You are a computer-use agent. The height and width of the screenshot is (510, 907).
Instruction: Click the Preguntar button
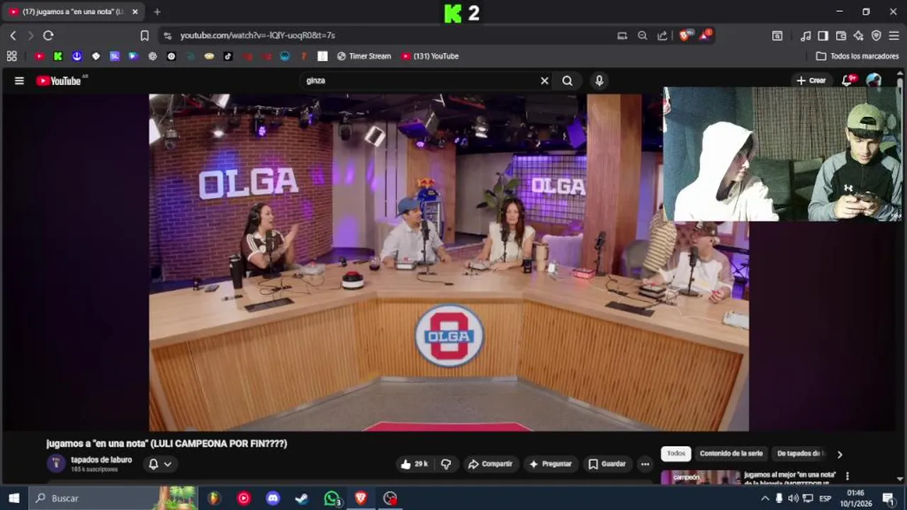coord(551,464)
